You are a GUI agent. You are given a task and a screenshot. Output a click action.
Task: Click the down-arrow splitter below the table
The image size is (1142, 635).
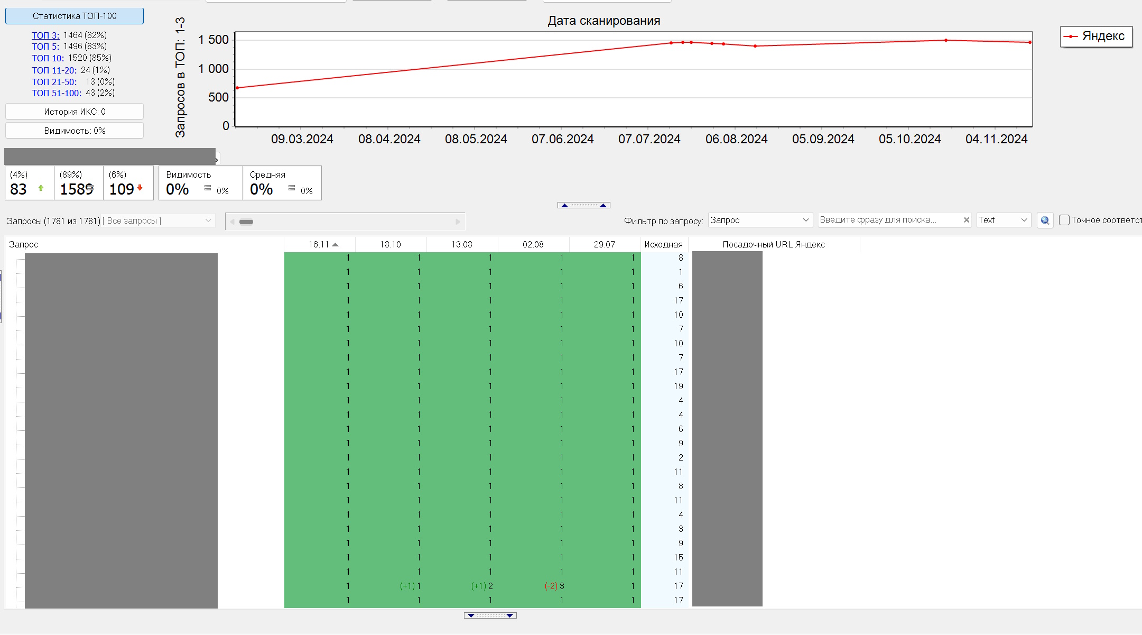tap(490, 615)
